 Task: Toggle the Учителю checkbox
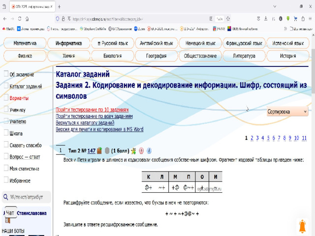click(6, 121)
